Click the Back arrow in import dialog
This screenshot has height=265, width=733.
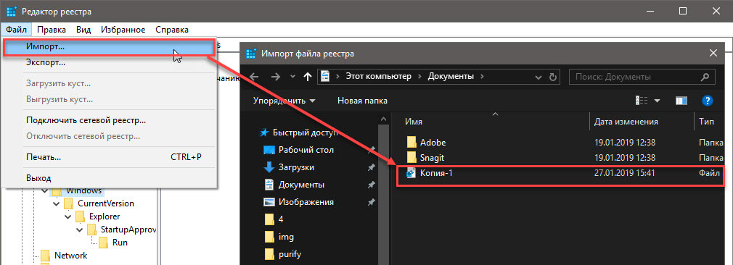(253, 77)
